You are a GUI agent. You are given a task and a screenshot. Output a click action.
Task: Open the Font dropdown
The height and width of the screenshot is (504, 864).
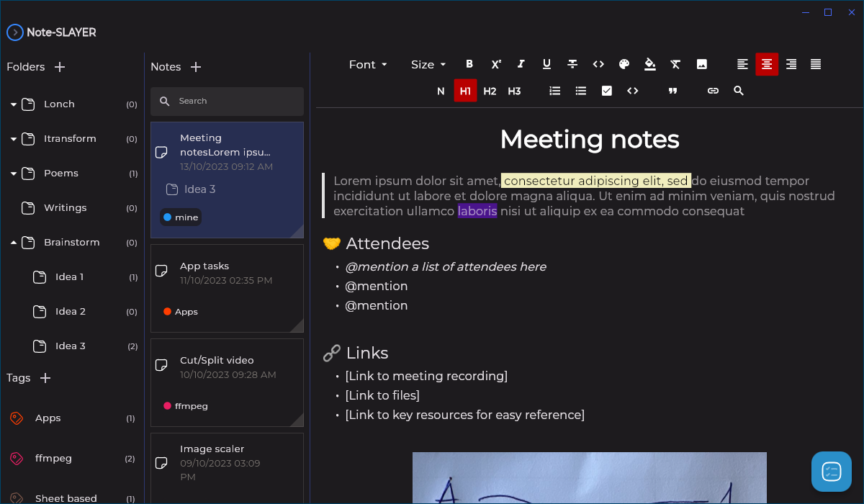click(x=369, y=64)
